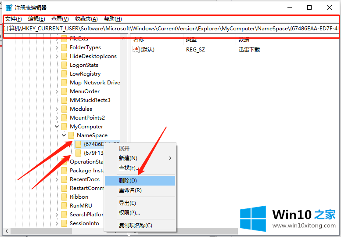Click the tree pane left scroll arrow
Image resolution: width=341 pixels, height=237 pixels.
7,231
